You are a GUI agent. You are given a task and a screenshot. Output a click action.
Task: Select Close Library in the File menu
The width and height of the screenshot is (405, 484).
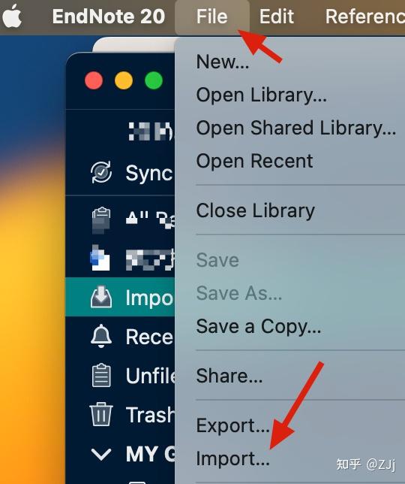pos(256,211)
